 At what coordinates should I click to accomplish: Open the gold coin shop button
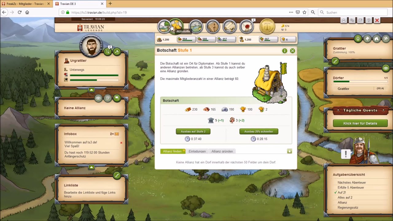tap(267, 27)
